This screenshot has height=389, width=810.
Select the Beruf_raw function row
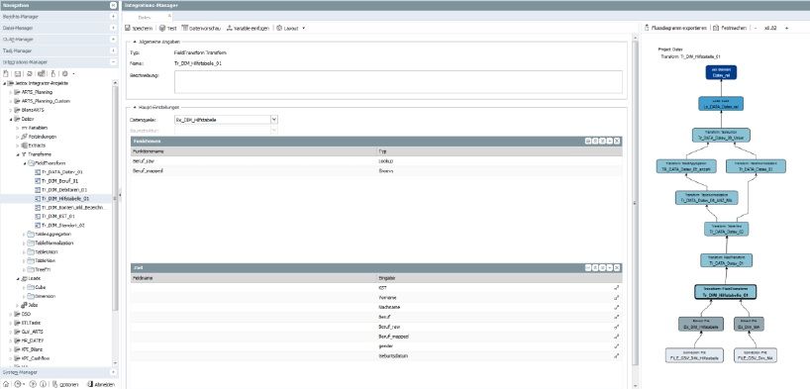[376, 161]
